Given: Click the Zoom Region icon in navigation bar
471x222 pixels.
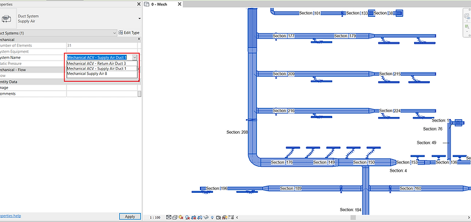Looking at the screenshot, I should [x=467, y=27].
